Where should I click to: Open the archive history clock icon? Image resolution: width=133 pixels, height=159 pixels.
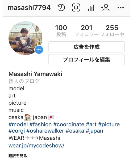pyautogui.click(x=61, y=8)
